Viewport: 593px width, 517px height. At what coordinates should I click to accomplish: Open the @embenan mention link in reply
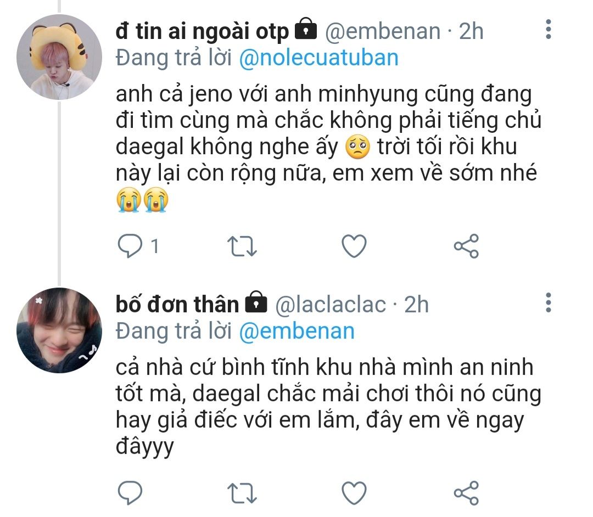point(296,331)
